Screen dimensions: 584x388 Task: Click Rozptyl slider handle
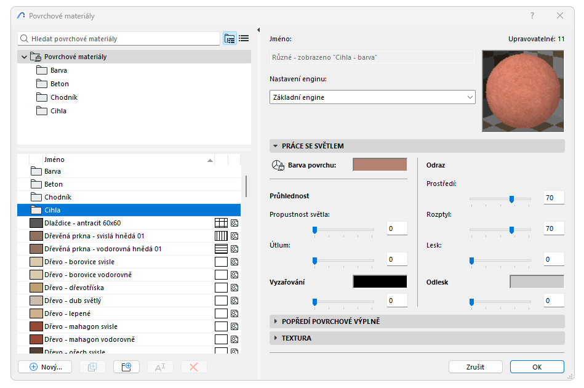[x=512, y=230]
